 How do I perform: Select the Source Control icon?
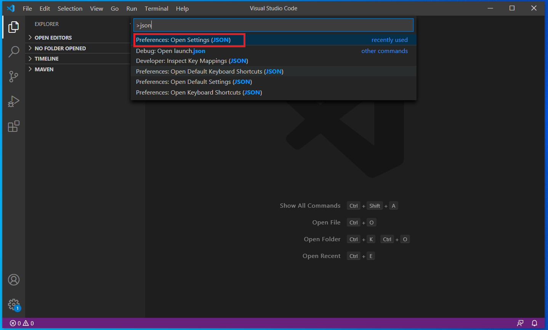(x=14, y=76)
